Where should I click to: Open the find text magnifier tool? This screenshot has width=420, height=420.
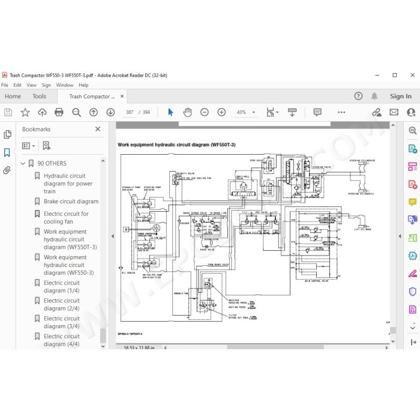pyautogui.click(x=76, y=112)
